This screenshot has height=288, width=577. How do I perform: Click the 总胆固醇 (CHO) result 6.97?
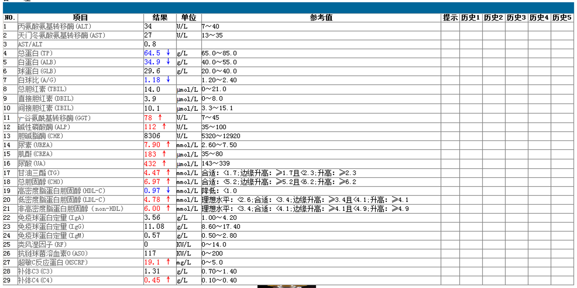(152, 182)
